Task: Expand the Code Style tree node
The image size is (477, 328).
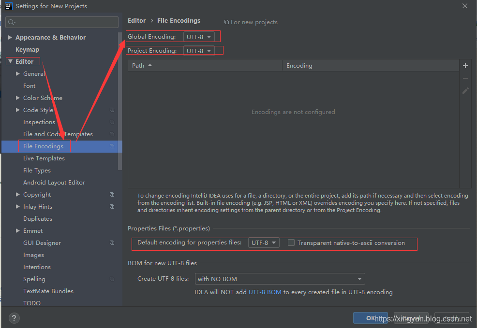Action: click(x=17, y=110)
